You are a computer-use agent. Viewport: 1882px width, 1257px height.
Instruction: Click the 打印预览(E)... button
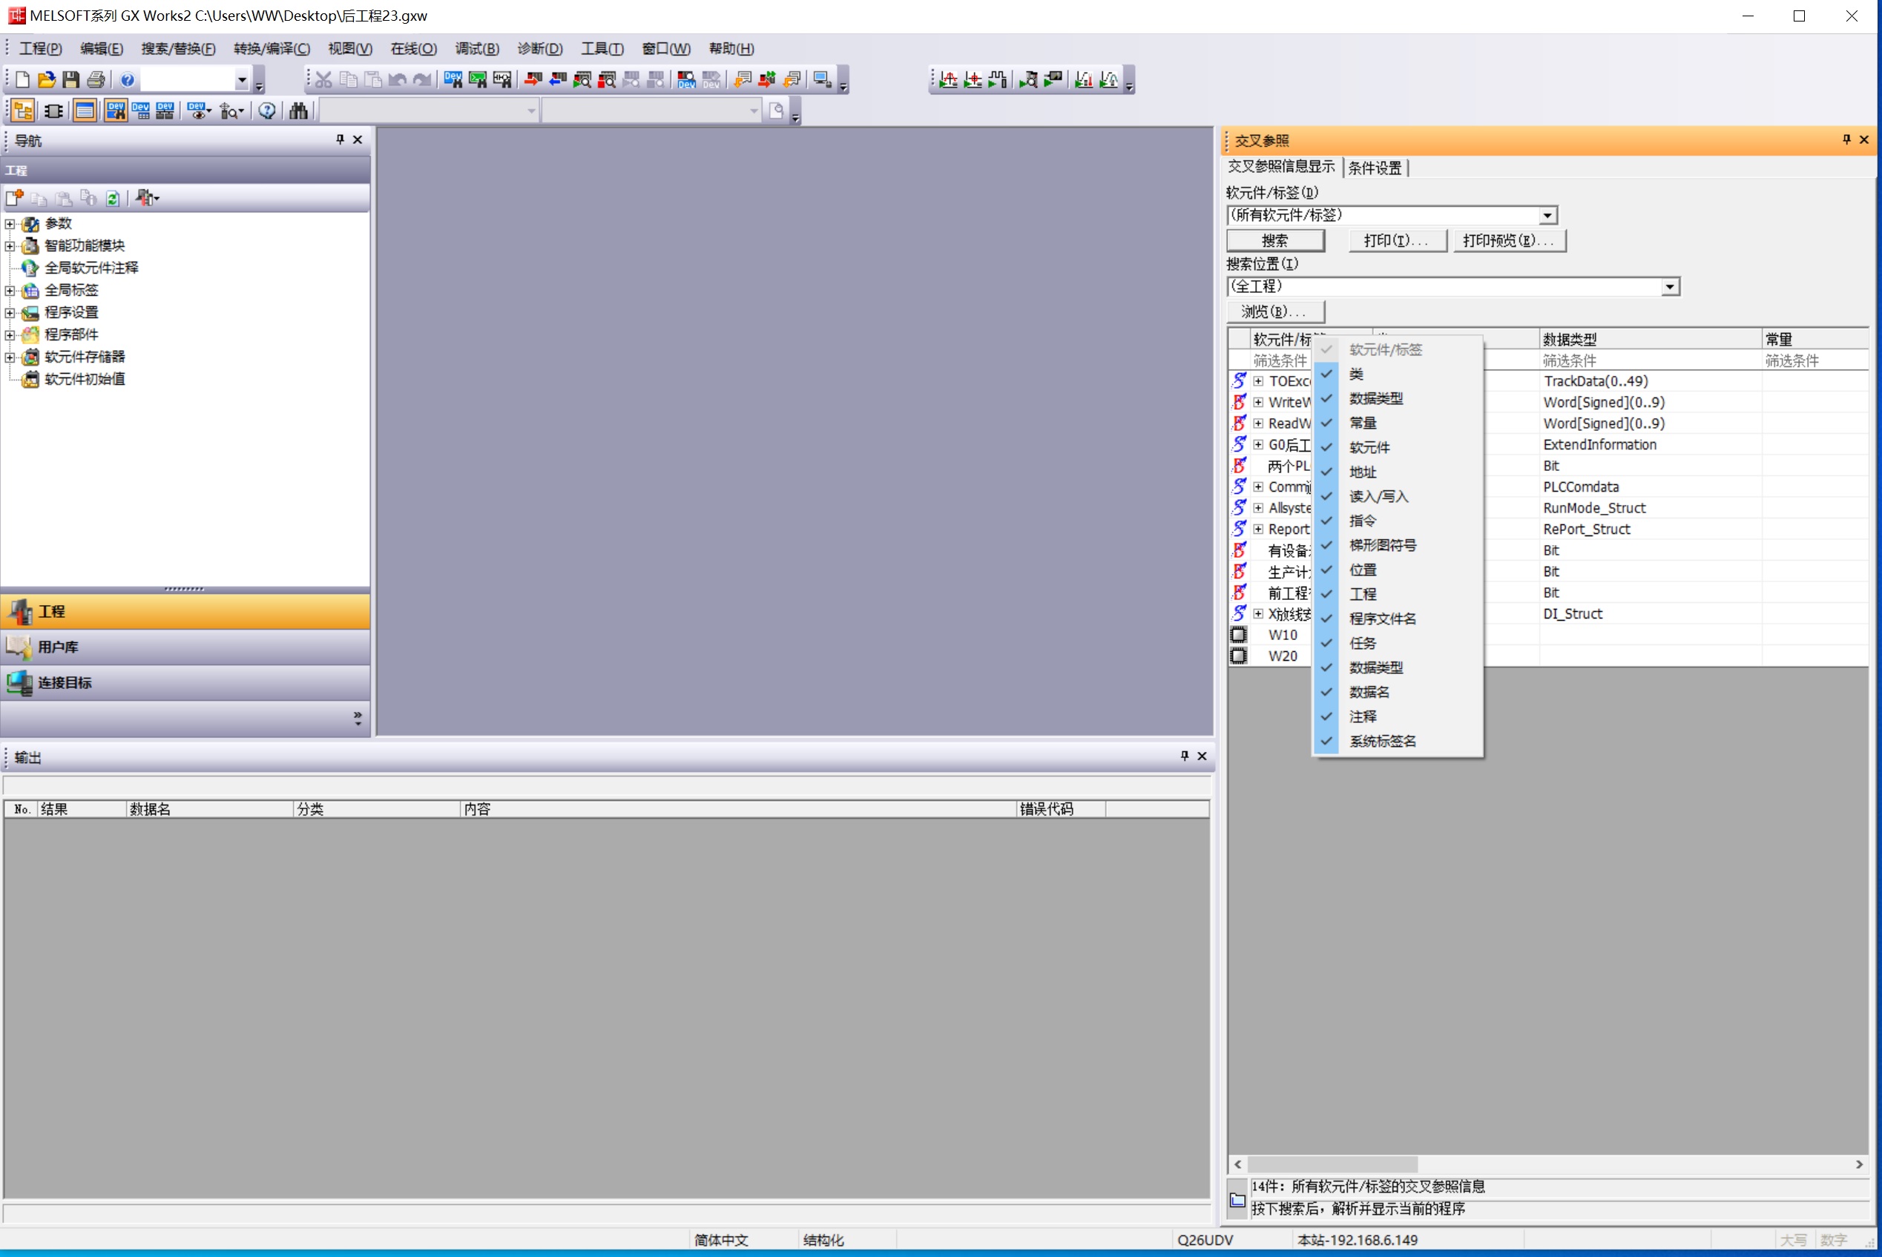[x=1508, y=240]
